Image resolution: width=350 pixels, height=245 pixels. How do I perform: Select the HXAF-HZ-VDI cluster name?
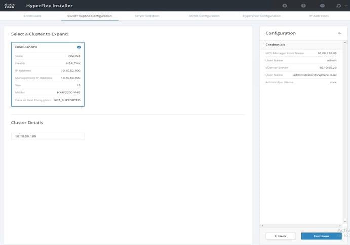coord(26,47)
